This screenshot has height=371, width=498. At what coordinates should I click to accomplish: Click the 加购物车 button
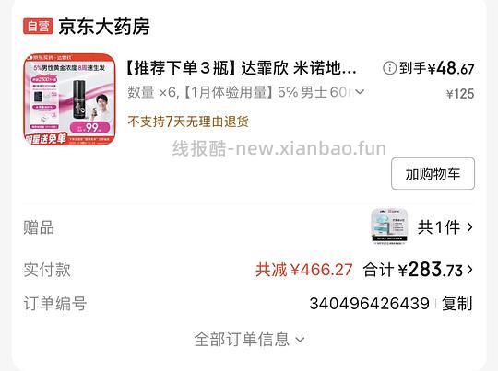pyautogui.click(x=433, y=173)
